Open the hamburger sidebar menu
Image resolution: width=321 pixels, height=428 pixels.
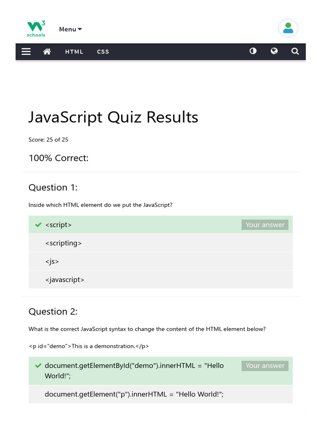click(26, 51)
